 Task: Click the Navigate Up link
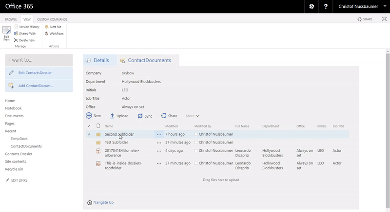pos(103,202)
